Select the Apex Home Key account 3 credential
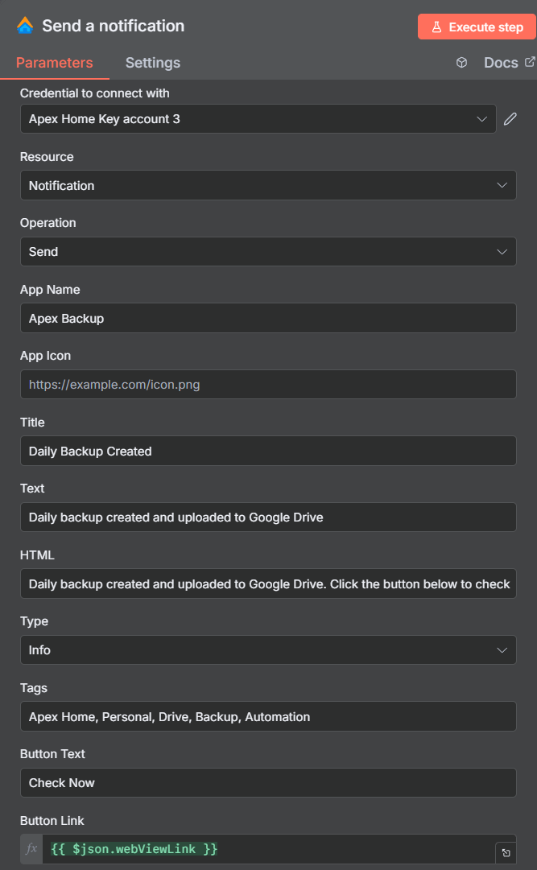The width and height of the screenshot is (537, 870). pyautogui.click(x=242, y=118)
